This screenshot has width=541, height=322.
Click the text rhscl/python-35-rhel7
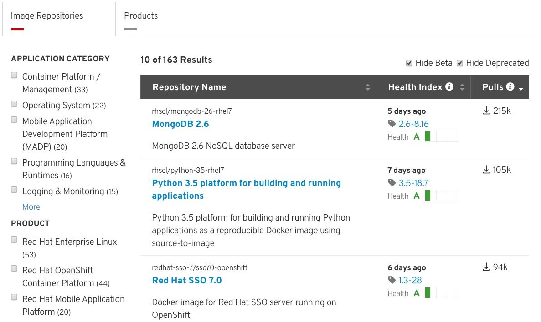pos(188,170)
